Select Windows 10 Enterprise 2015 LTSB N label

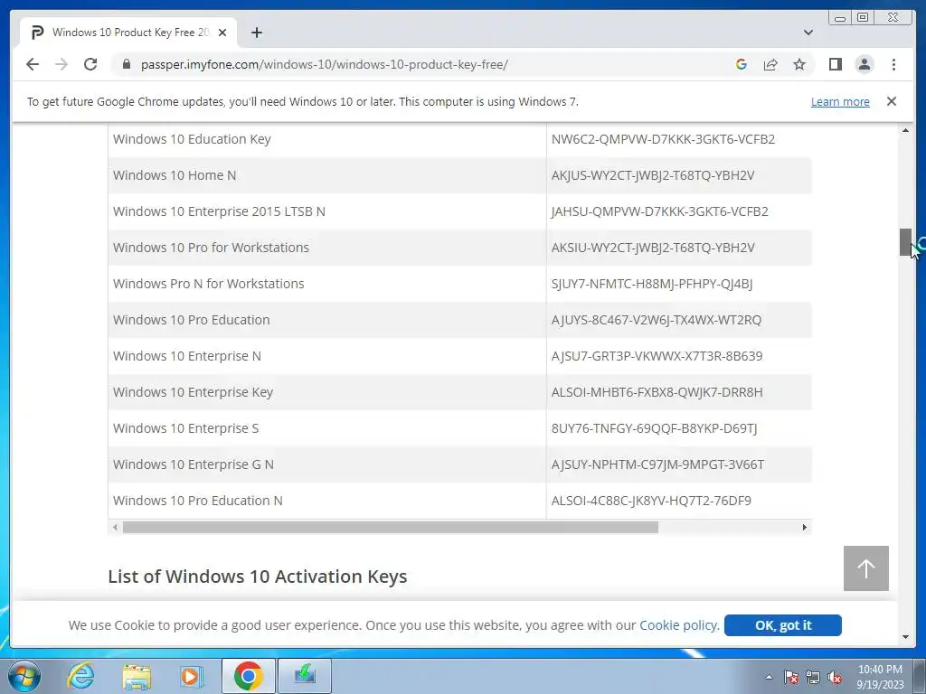[219, 211]
